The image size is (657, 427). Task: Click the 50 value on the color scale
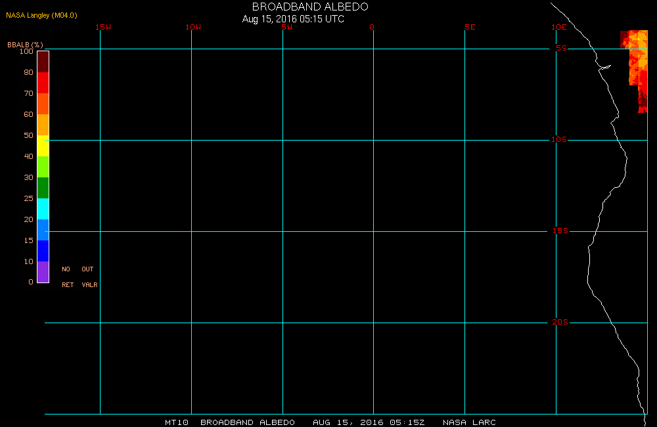point(28,135)
